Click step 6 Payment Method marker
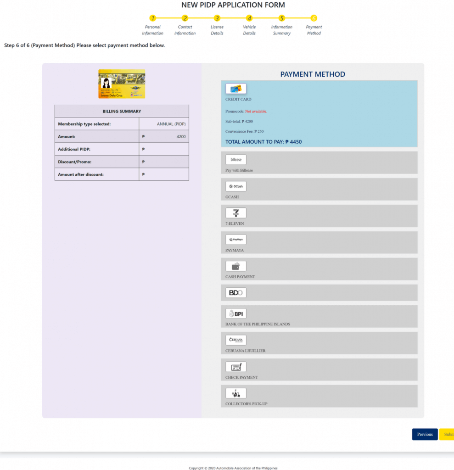The width and height of the screenshot is (454, 470). 314,18
